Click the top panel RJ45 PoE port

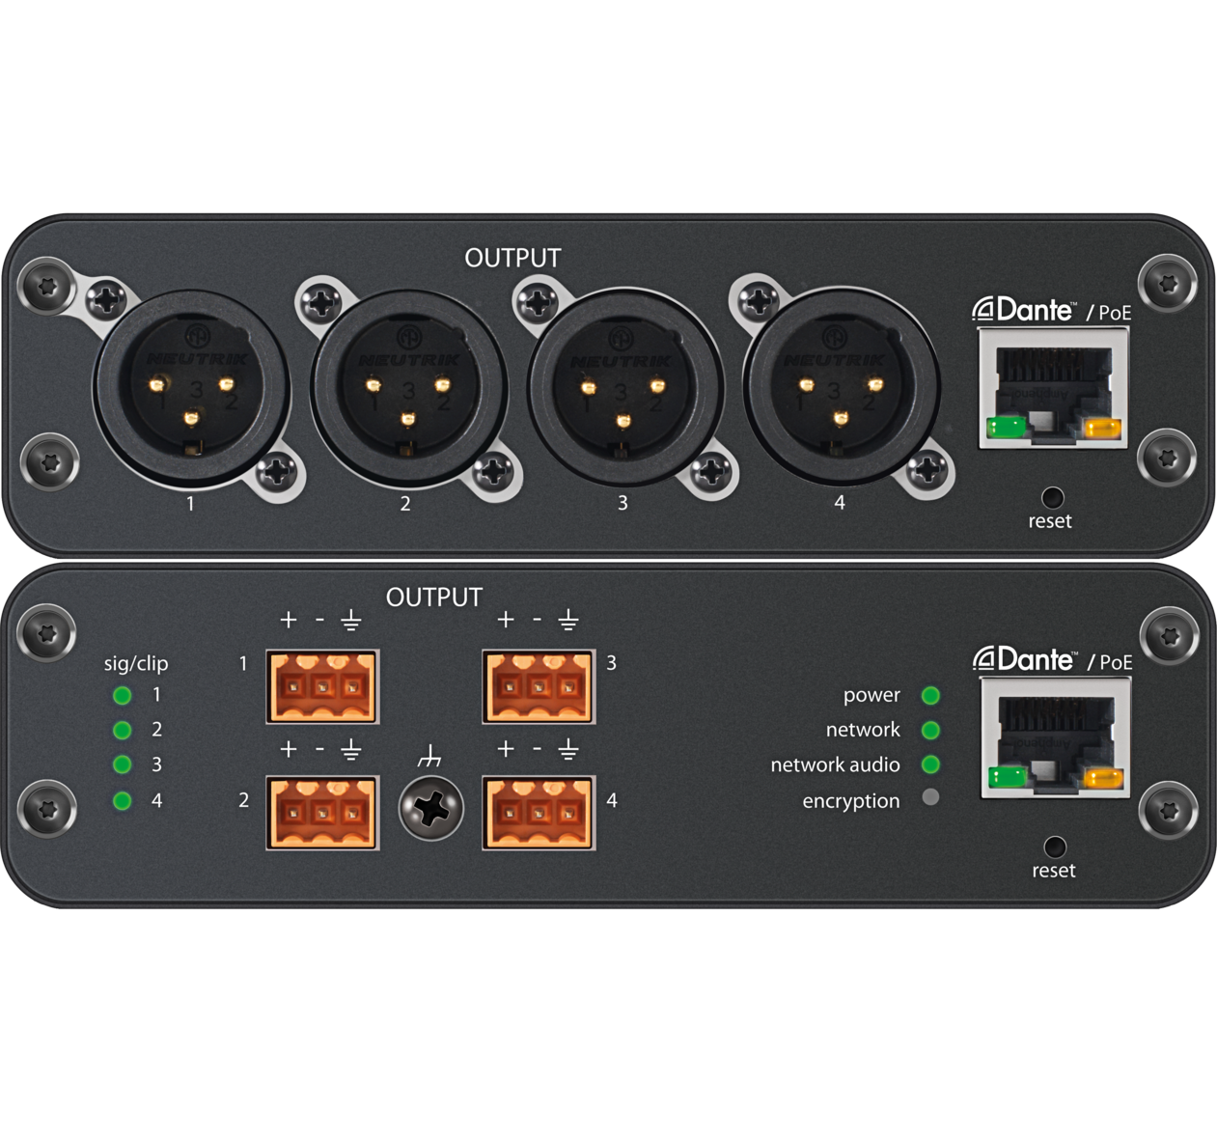click(x=1052, y=386)
